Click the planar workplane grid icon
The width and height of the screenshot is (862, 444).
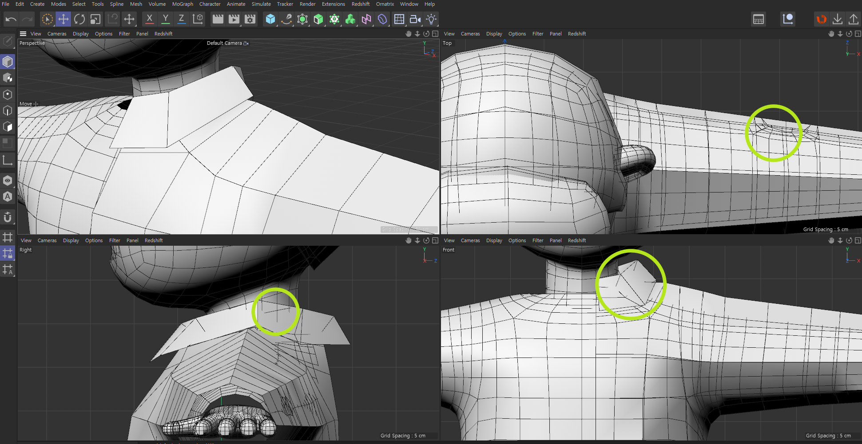coord(8,237)
